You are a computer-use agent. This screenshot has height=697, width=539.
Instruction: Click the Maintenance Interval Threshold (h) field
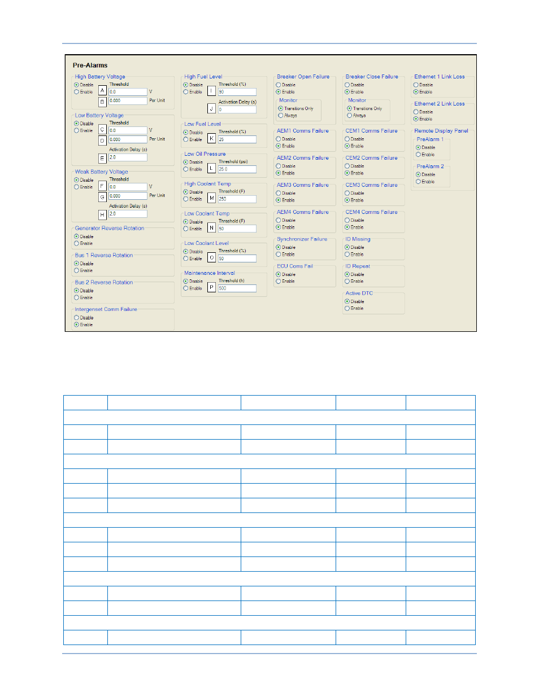237,288
